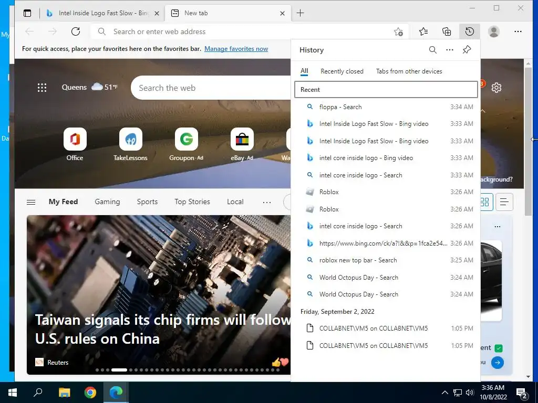Click the Reuters source label

58,362
